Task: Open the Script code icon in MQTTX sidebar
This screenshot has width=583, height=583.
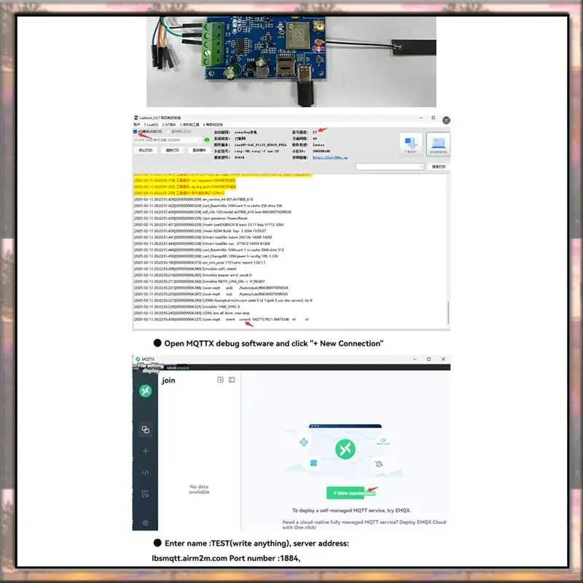Action: pyautogui.click(x=145, y=472)
